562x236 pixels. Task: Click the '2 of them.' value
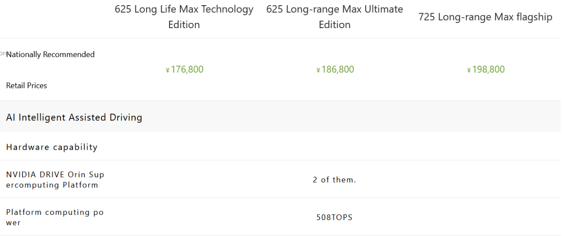tap(334, 180)
